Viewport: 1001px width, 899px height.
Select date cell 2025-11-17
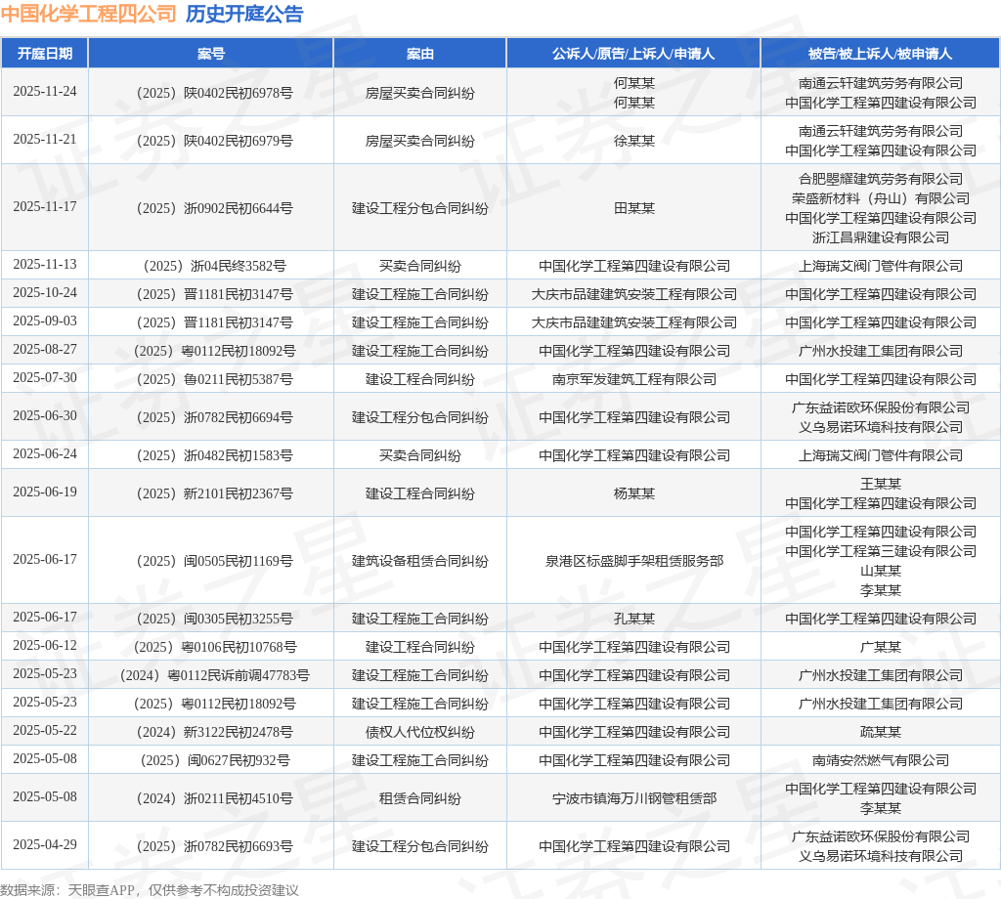pyautogui.click(x=45, y=207)
